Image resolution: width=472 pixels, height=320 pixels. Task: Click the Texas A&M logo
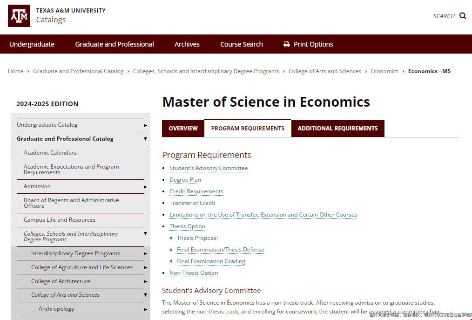(x=19, y=16)
